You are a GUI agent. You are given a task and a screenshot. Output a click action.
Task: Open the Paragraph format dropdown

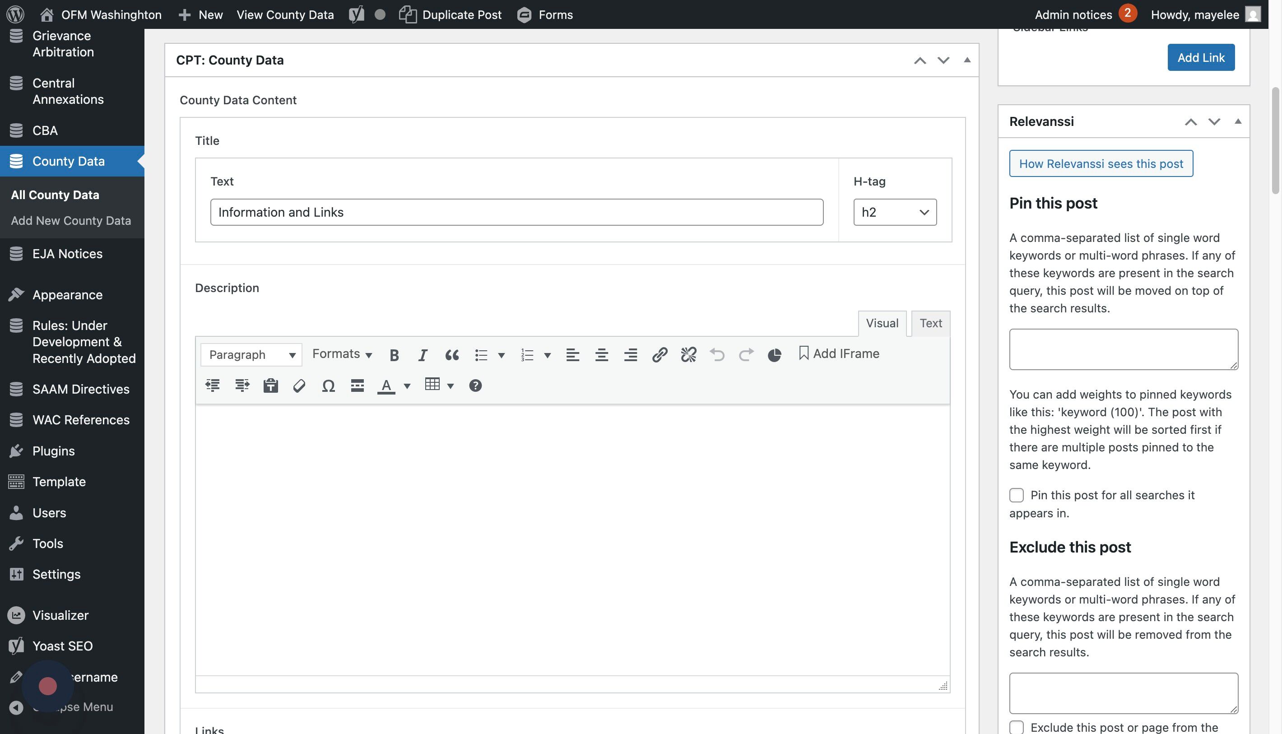pos(251,355)
